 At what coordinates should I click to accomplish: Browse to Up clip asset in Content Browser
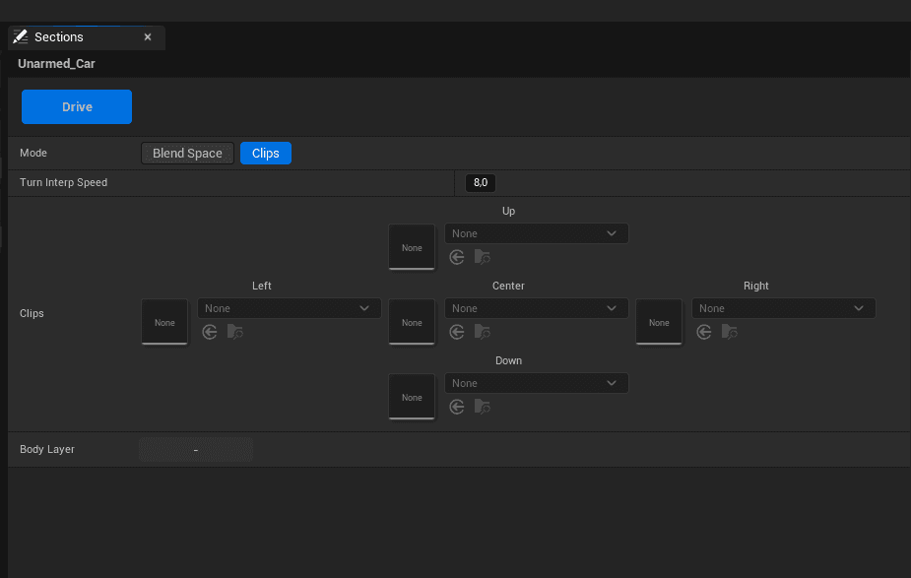(483, 257)
